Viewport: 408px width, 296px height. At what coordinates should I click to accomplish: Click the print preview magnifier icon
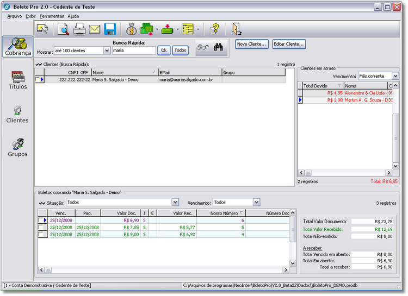click(63, 29)
